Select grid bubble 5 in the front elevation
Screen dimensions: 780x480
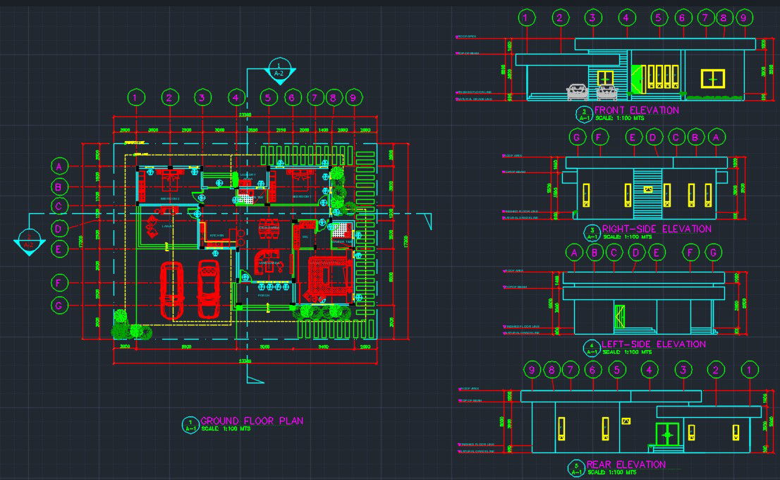(658, 18)
